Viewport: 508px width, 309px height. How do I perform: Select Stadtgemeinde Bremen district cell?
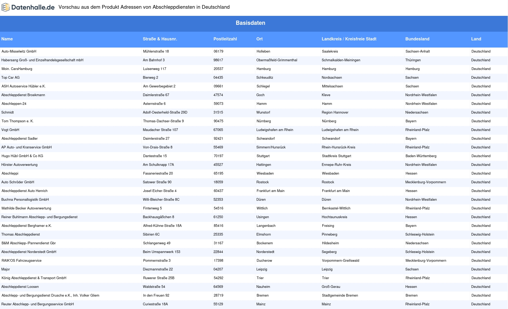(x=340, y=296)
